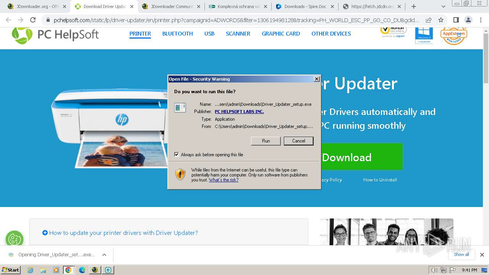The width and height of the screenshot is (489, 275).
Task: Click Show all downloads
Action: [x=461, y=254]
